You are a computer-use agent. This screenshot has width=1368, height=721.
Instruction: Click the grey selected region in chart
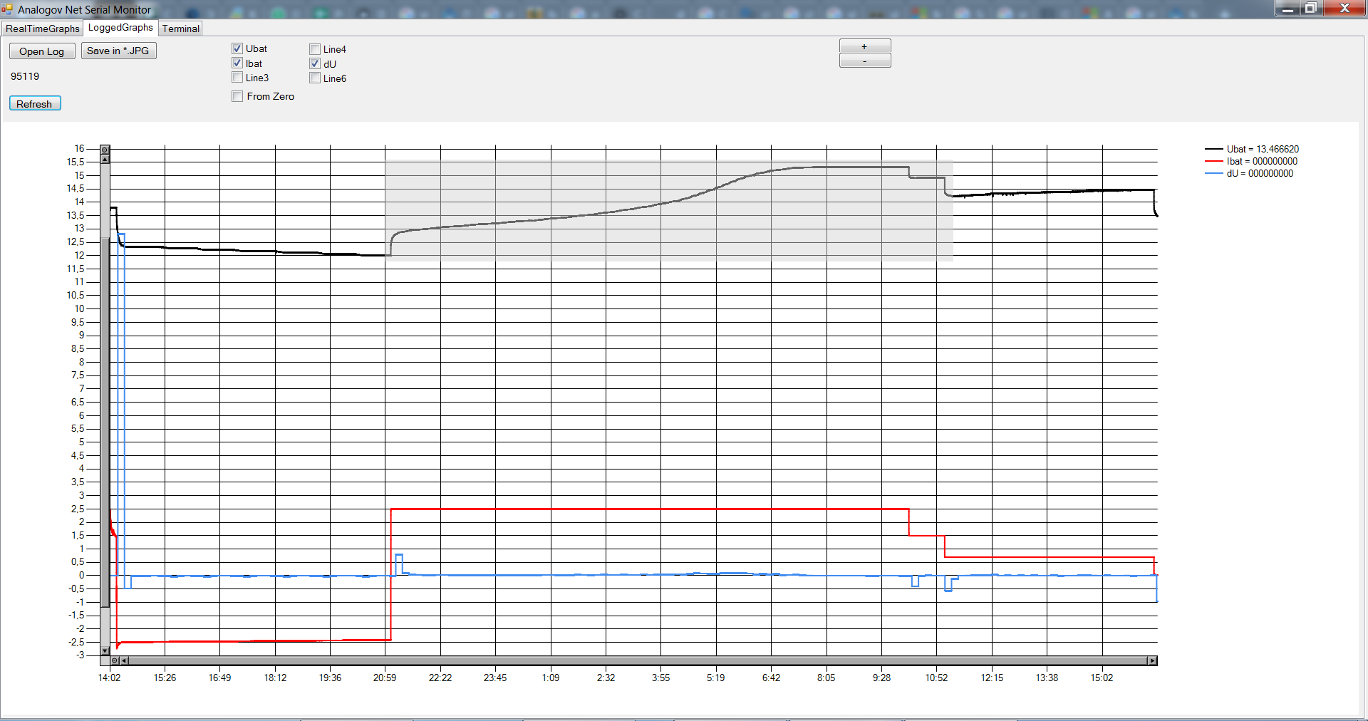coord(669,212)
